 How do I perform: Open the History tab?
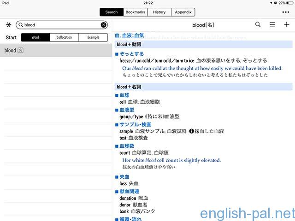tap(159, 12)
